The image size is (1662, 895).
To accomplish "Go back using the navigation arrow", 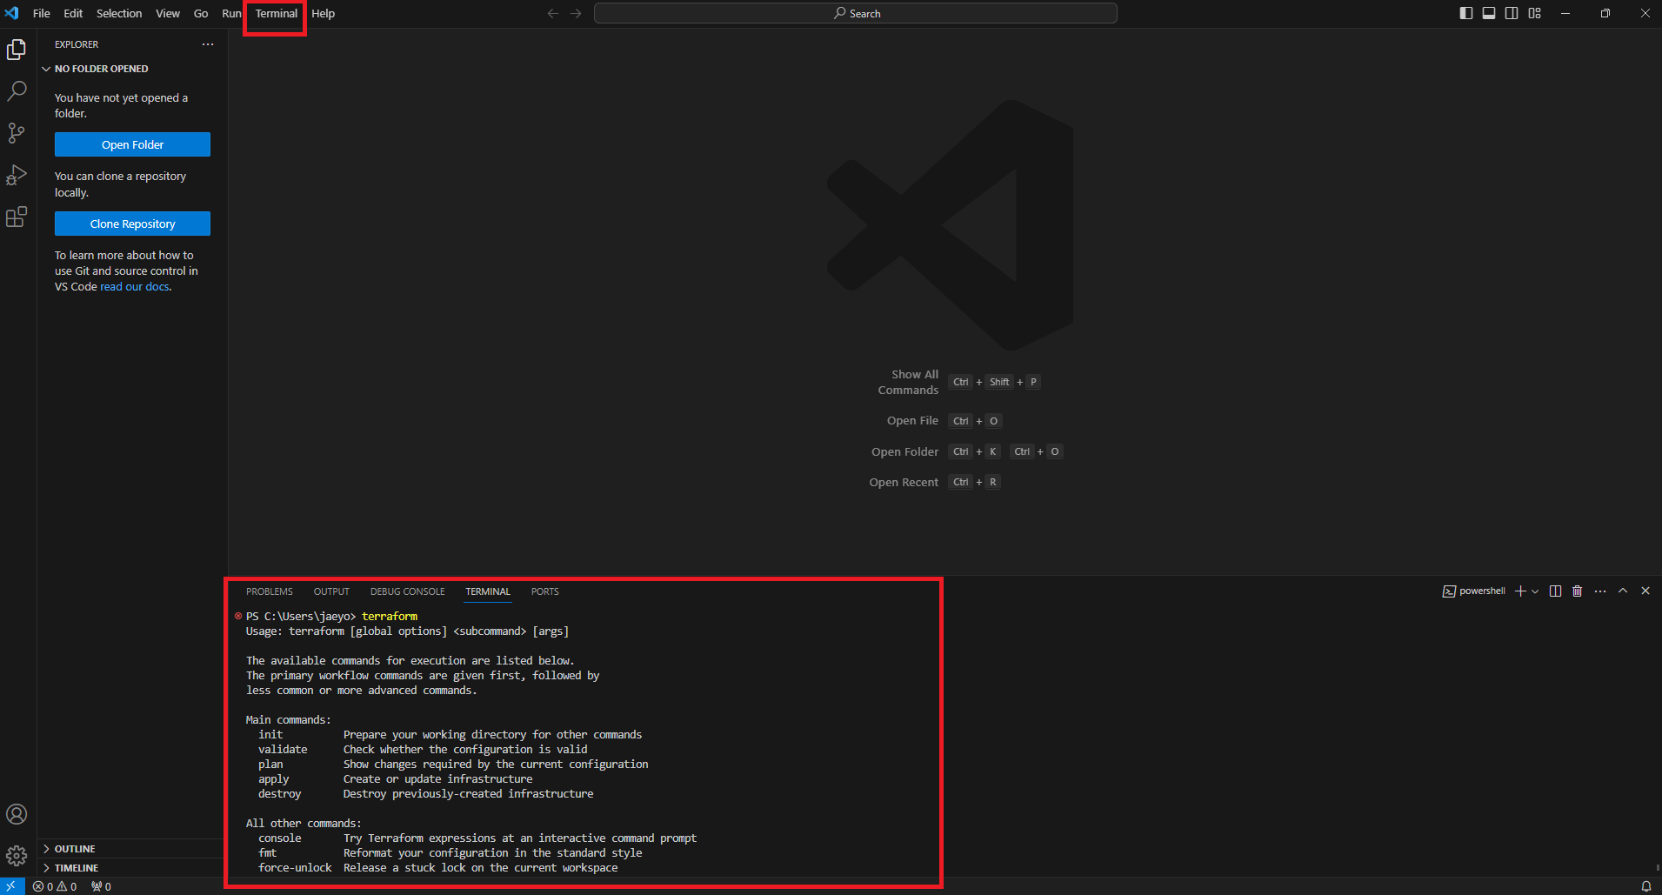I will tap(552, 13).
